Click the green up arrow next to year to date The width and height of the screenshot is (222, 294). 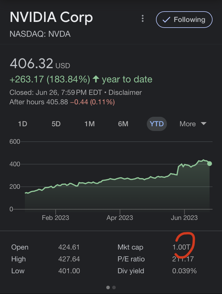tap(96, 79)
